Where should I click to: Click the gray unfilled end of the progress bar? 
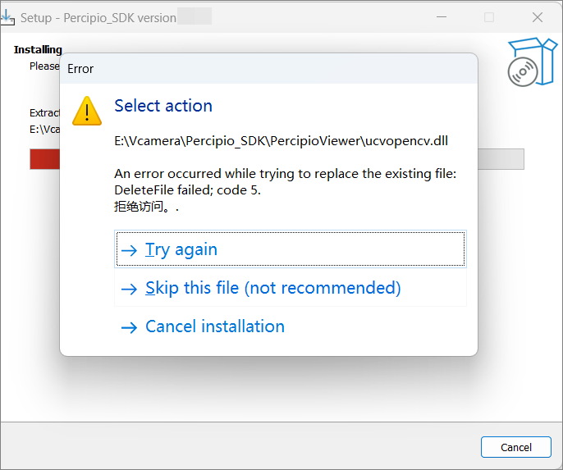tap(501, 159)
